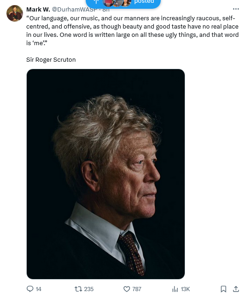Open the reply speech bubble icon
The image size is (246, 298).
30,289
